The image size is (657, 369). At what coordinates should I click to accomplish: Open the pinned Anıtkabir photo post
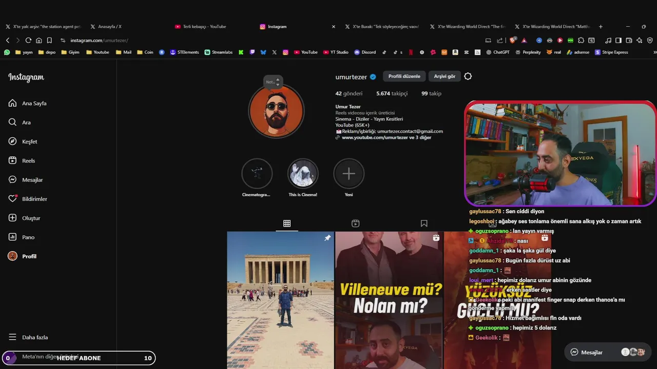(x=280, y=300)
